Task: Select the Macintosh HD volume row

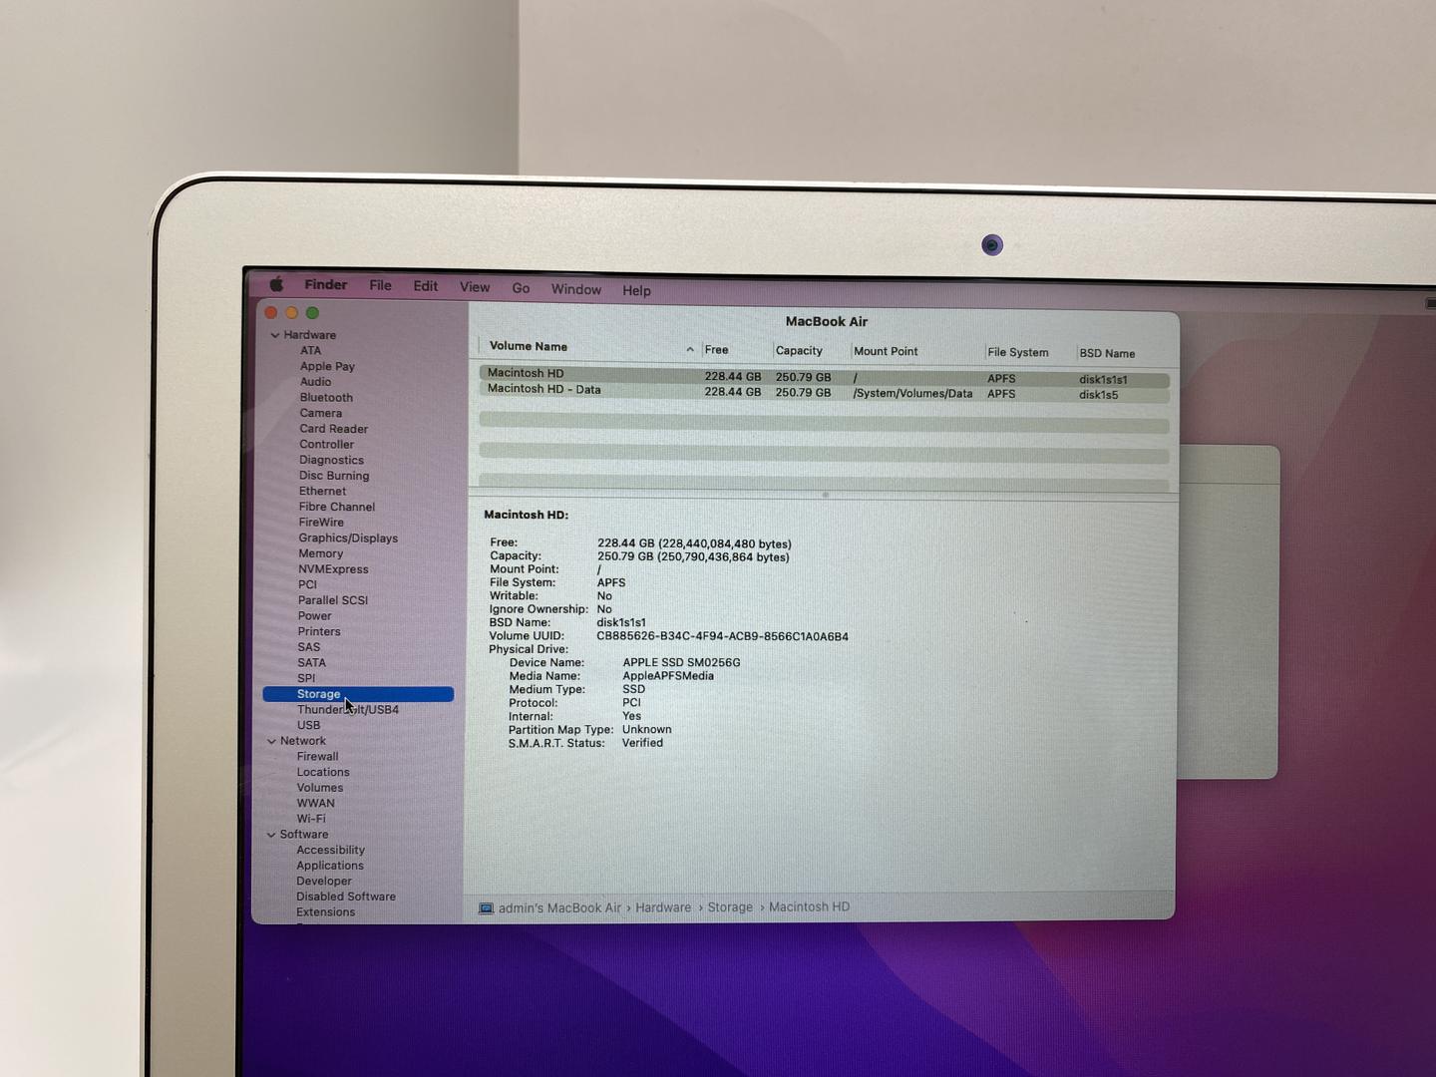Action: 824,377
